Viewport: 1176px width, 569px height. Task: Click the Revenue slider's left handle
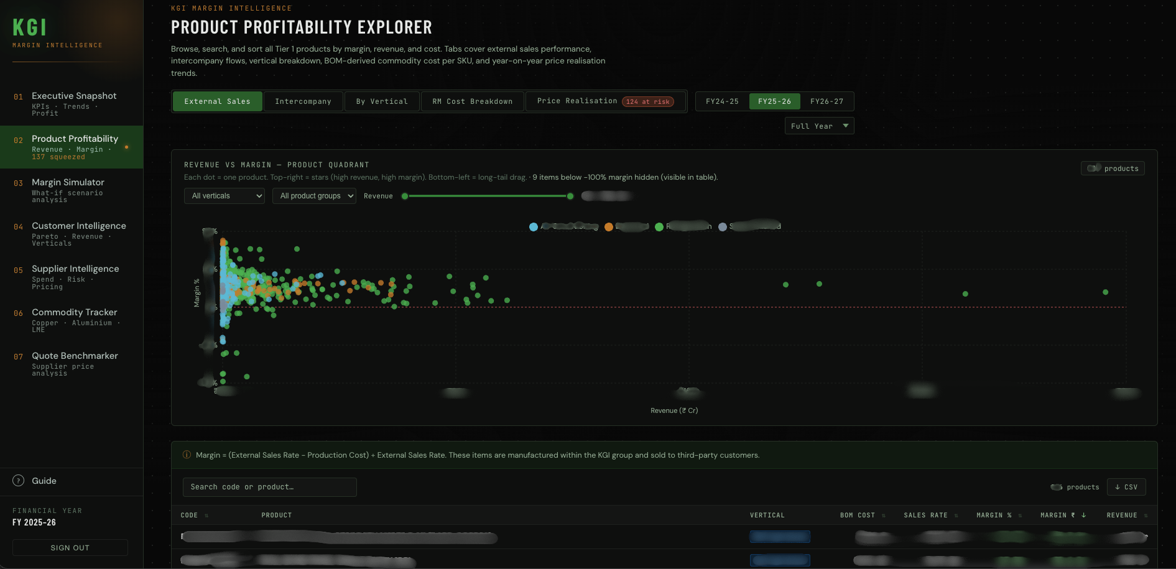(405, 196)
